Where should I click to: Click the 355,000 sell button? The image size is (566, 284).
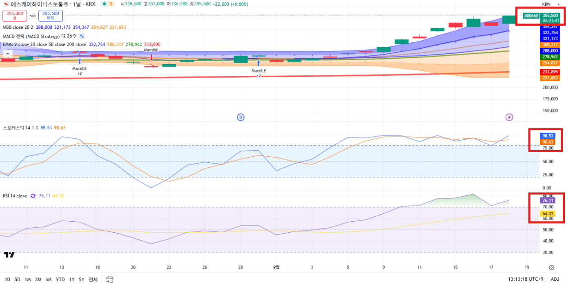click(x=15, y=16)
